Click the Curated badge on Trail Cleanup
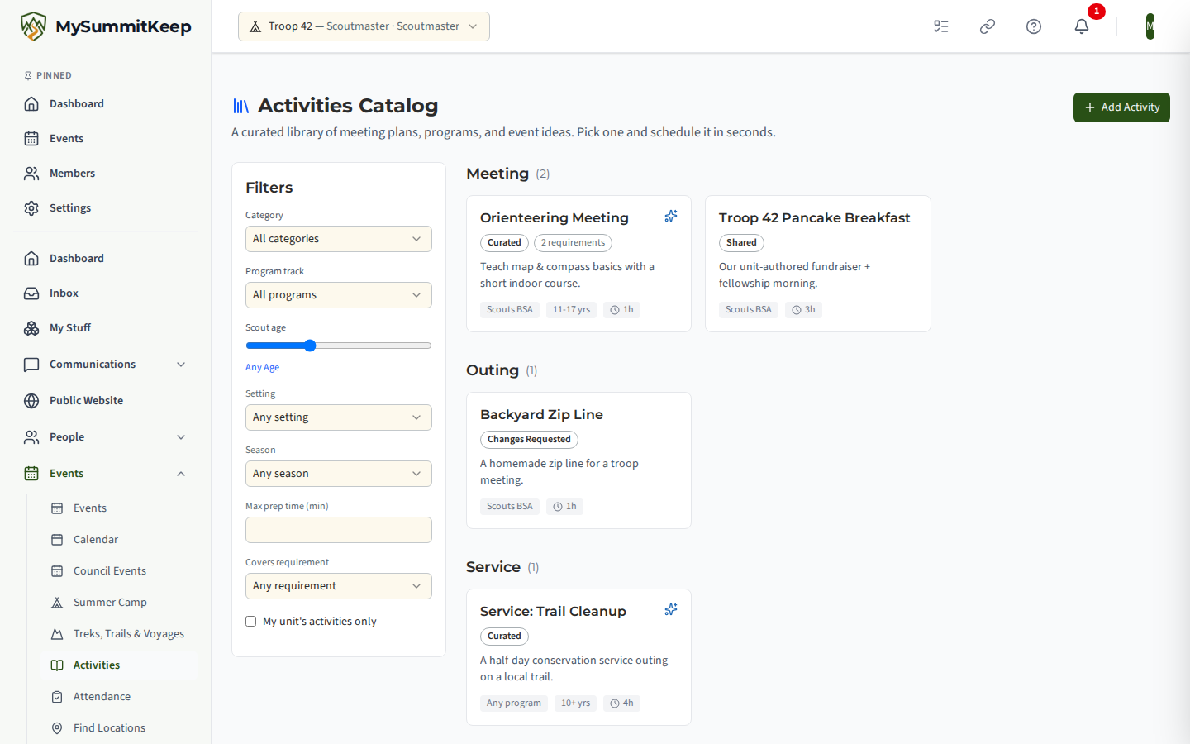The height and width of the screenshot is (744, 1190). 504,637
